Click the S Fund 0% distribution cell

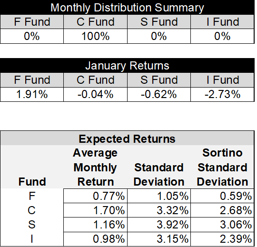coord(159,36)
